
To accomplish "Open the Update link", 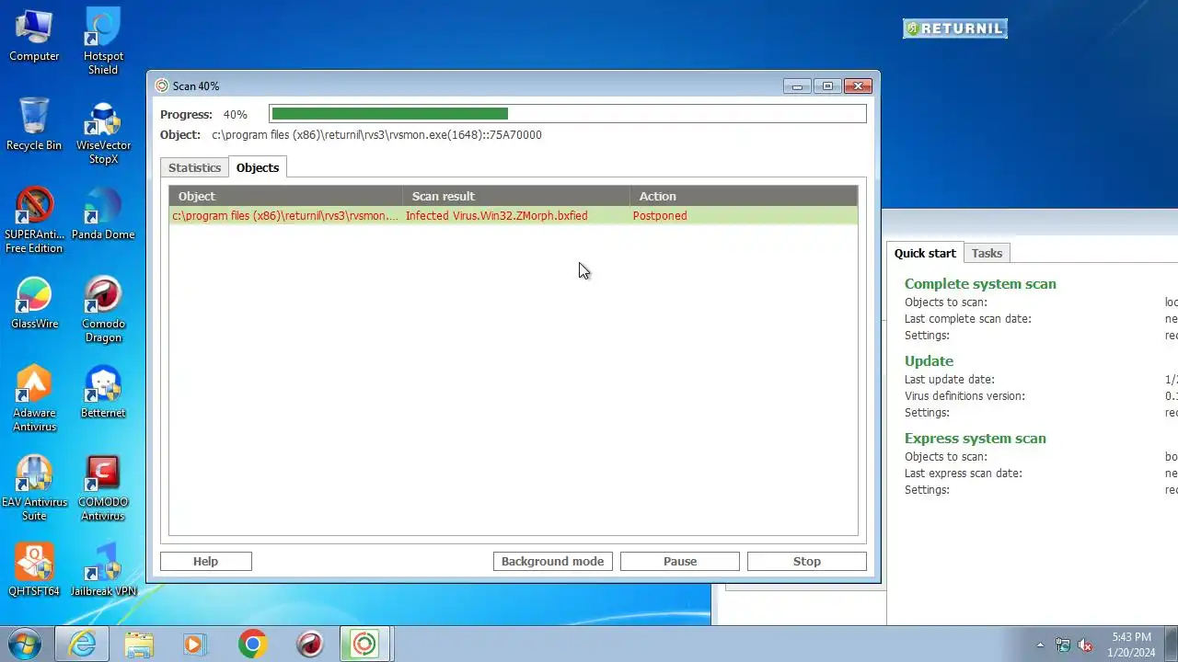I will pos(929,360).
